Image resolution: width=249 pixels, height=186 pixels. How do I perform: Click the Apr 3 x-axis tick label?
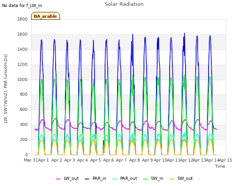click(x=70, y=160)
